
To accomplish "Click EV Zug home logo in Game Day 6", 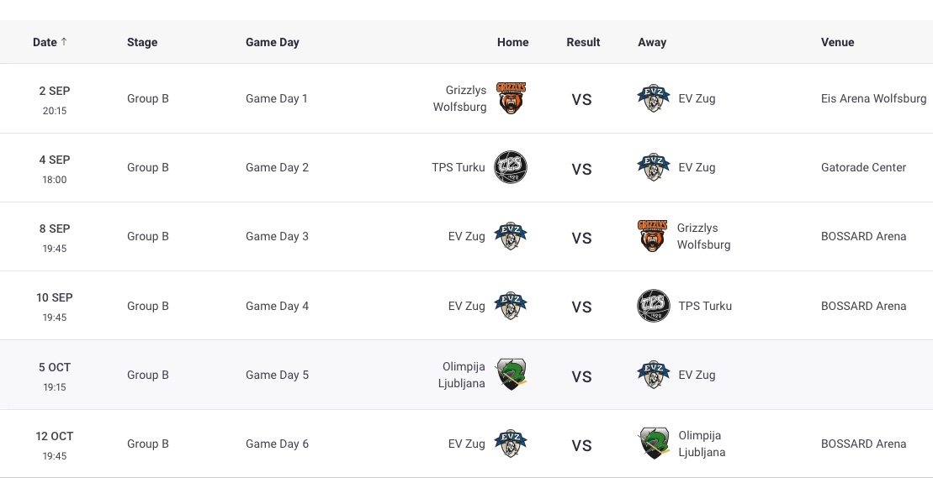I will pos(511,444).
